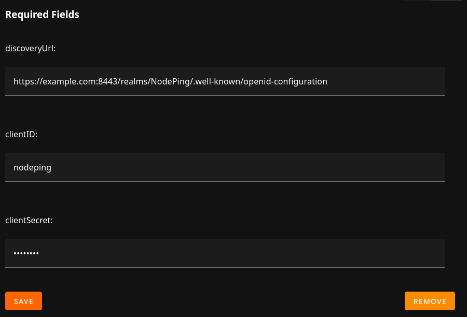The height and width of the screenshot is (317, 467).
Task: Click the SAVE button
Action: (x=23, y=301)
